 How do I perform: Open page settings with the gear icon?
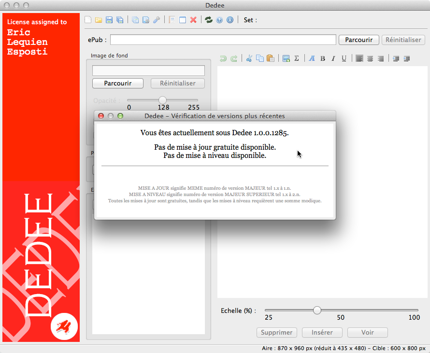tap(146, 20)
